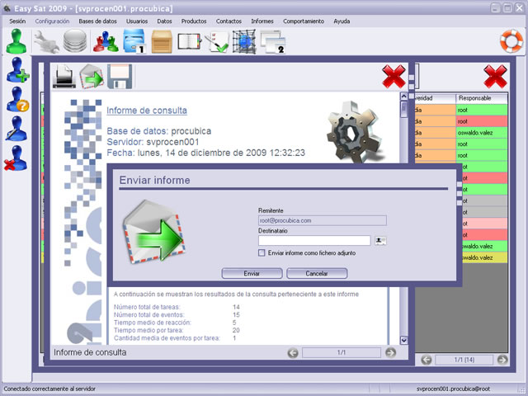Click the 'Informe de consulta' link
This screenshot has width=528, height=396.
click(147, 111)
